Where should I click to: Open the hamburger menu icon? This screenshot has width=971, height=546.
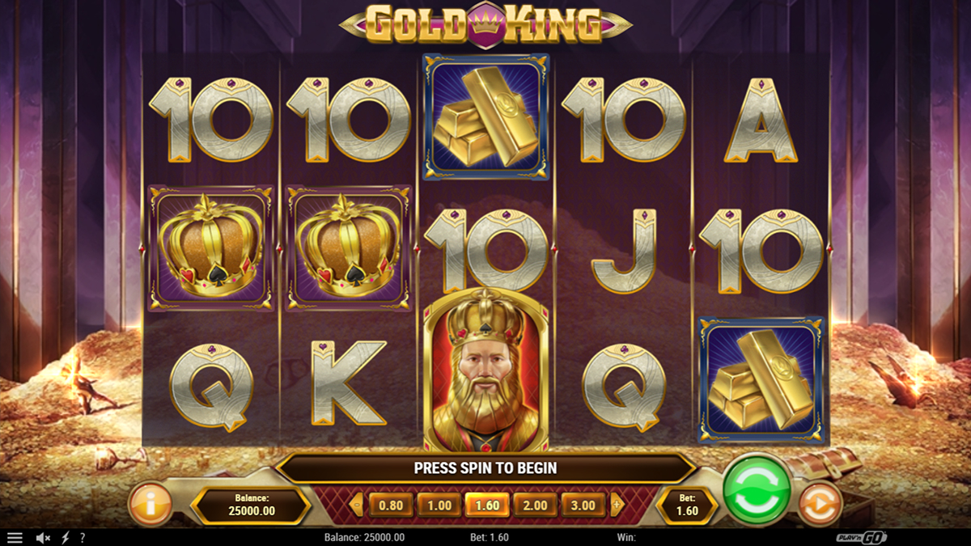pyautogui.click(x=15, y=537)
